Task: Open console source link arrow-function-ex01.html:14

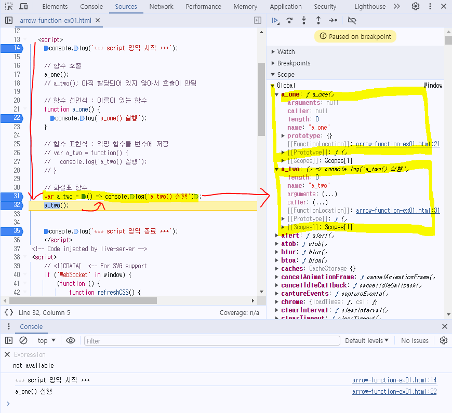Action: pyautogui.click(x=394, y=380)
